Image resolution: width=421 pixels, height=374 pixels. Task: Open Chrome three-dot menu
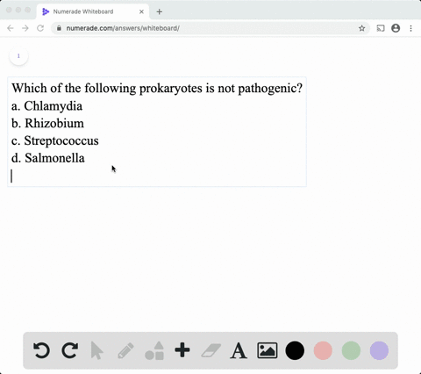(410, 28)
